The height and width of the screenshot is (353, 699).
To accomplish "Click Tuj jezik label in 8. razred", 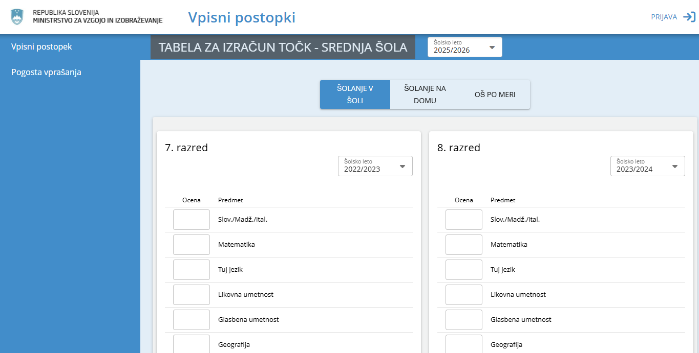I will (503, 270).
